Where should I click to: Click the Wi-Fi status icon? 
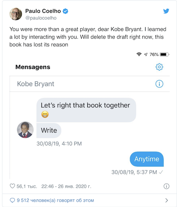click(x=139, y=54)
